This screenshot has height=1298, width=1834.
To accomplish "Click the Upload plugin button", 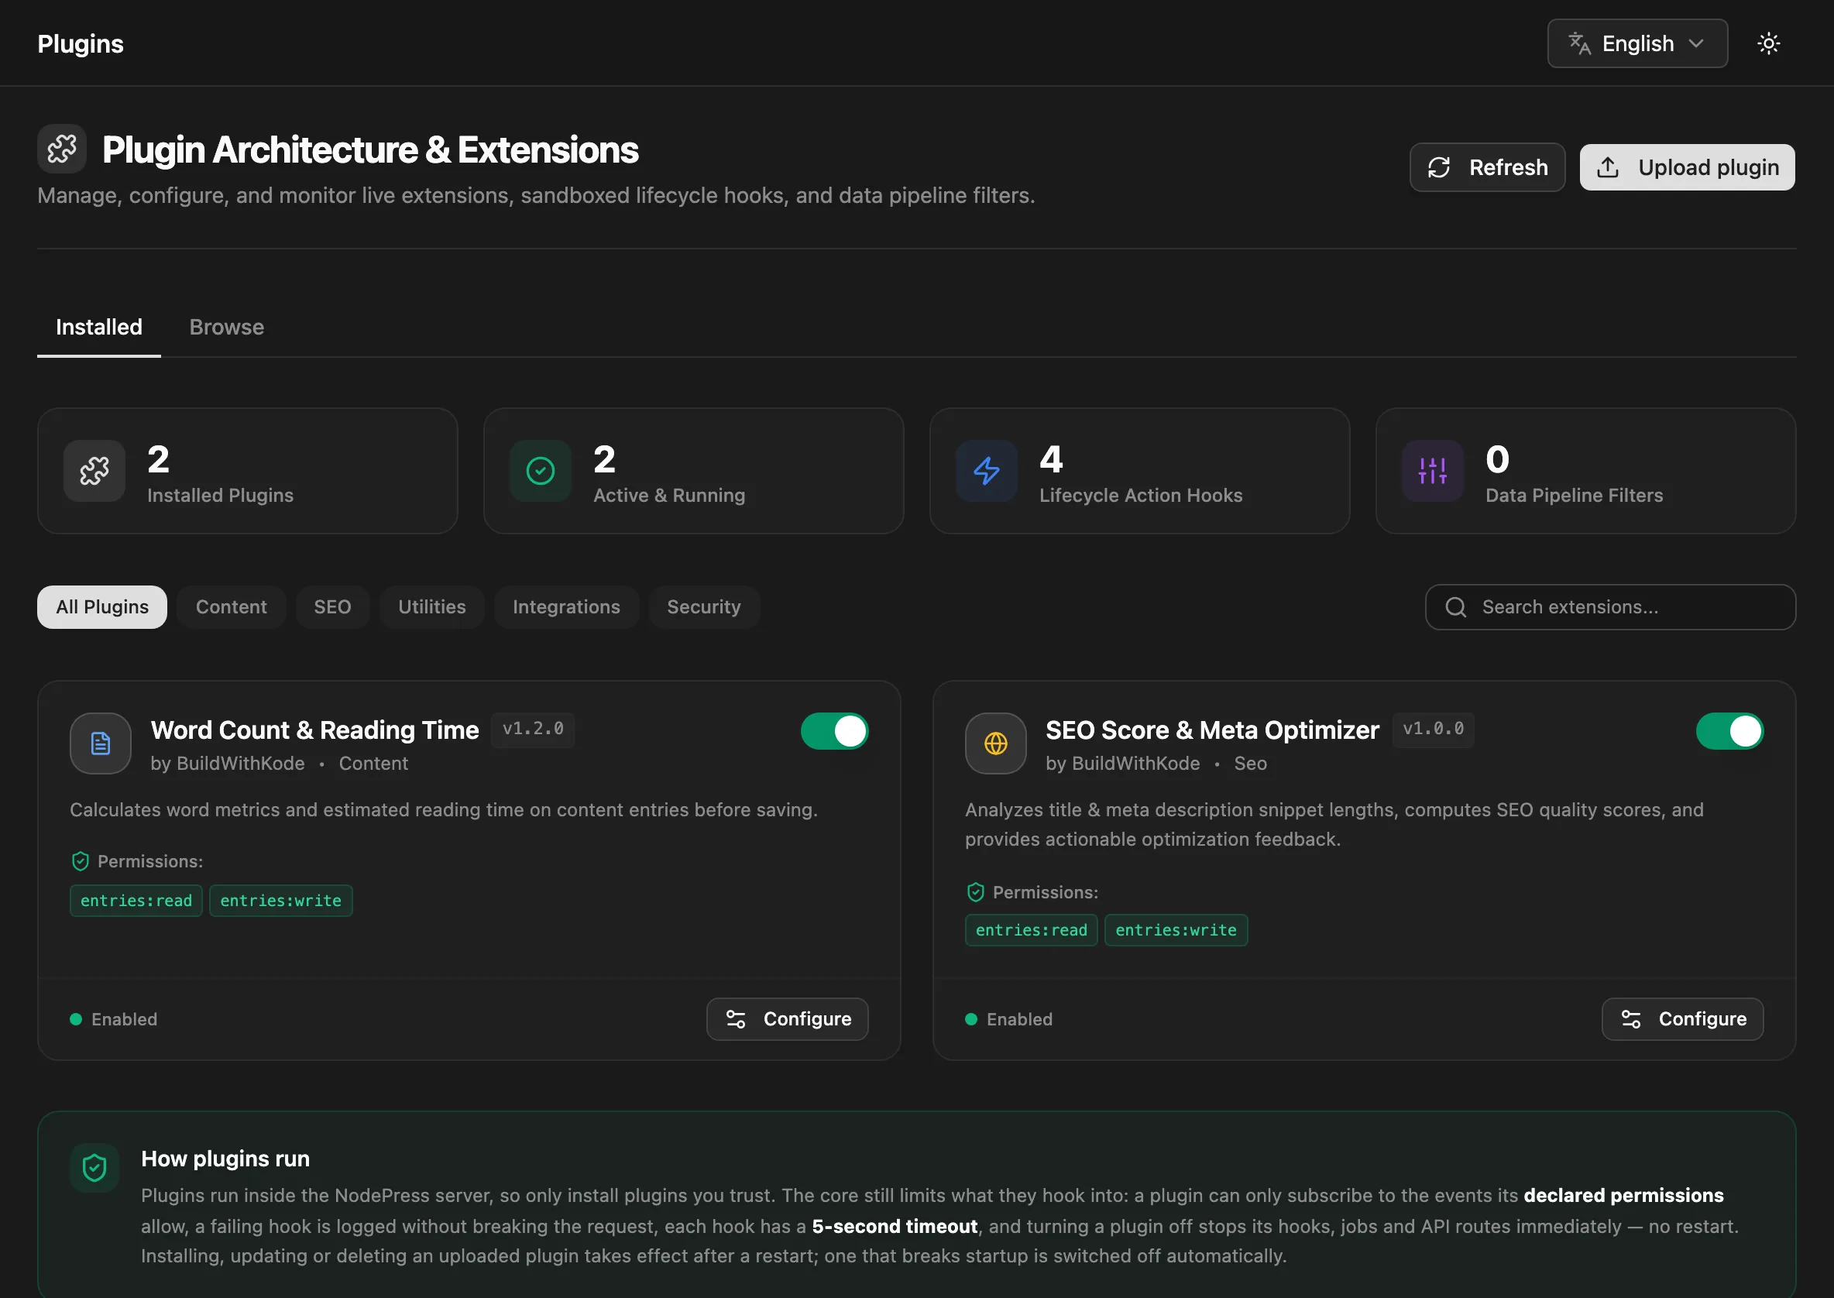I will 1687,167.
